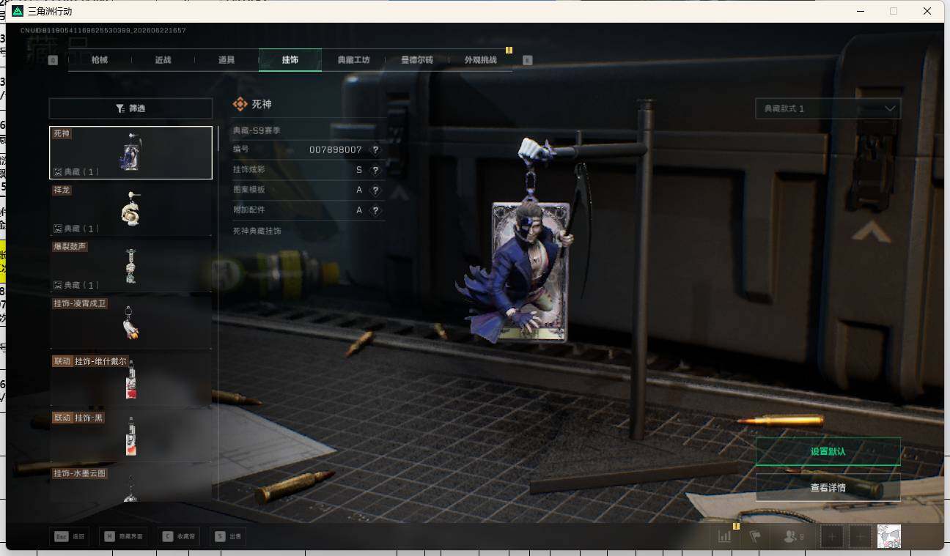
Task: Click the help icon beside 附加配件
Action: coord(375,210)
